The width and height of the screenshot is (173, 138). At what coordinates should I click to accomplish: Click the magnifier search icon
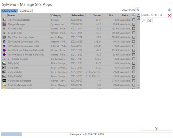(x=144, y=21)
